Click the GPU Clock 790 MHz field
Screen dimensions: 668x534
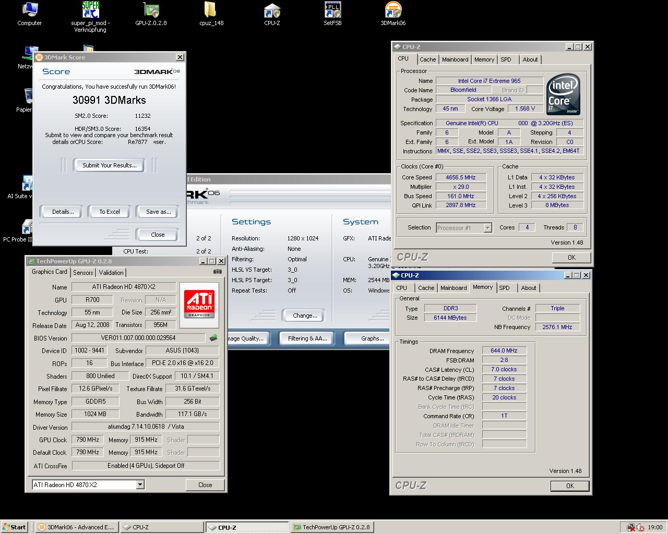[88, 440]
